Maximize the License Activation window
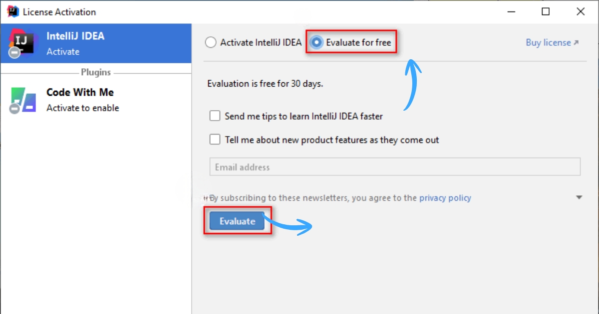599x314 pixels. (x=546, y=12)
